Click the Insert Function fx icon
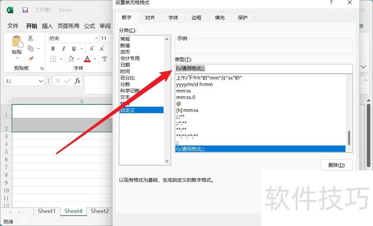Viewport: 373px width, 226px height. [x=77, y=81]
